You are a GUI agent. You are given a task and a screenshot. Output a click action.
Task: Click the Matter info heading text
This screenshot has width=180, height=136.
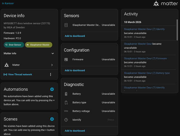(x=10, y=54)
